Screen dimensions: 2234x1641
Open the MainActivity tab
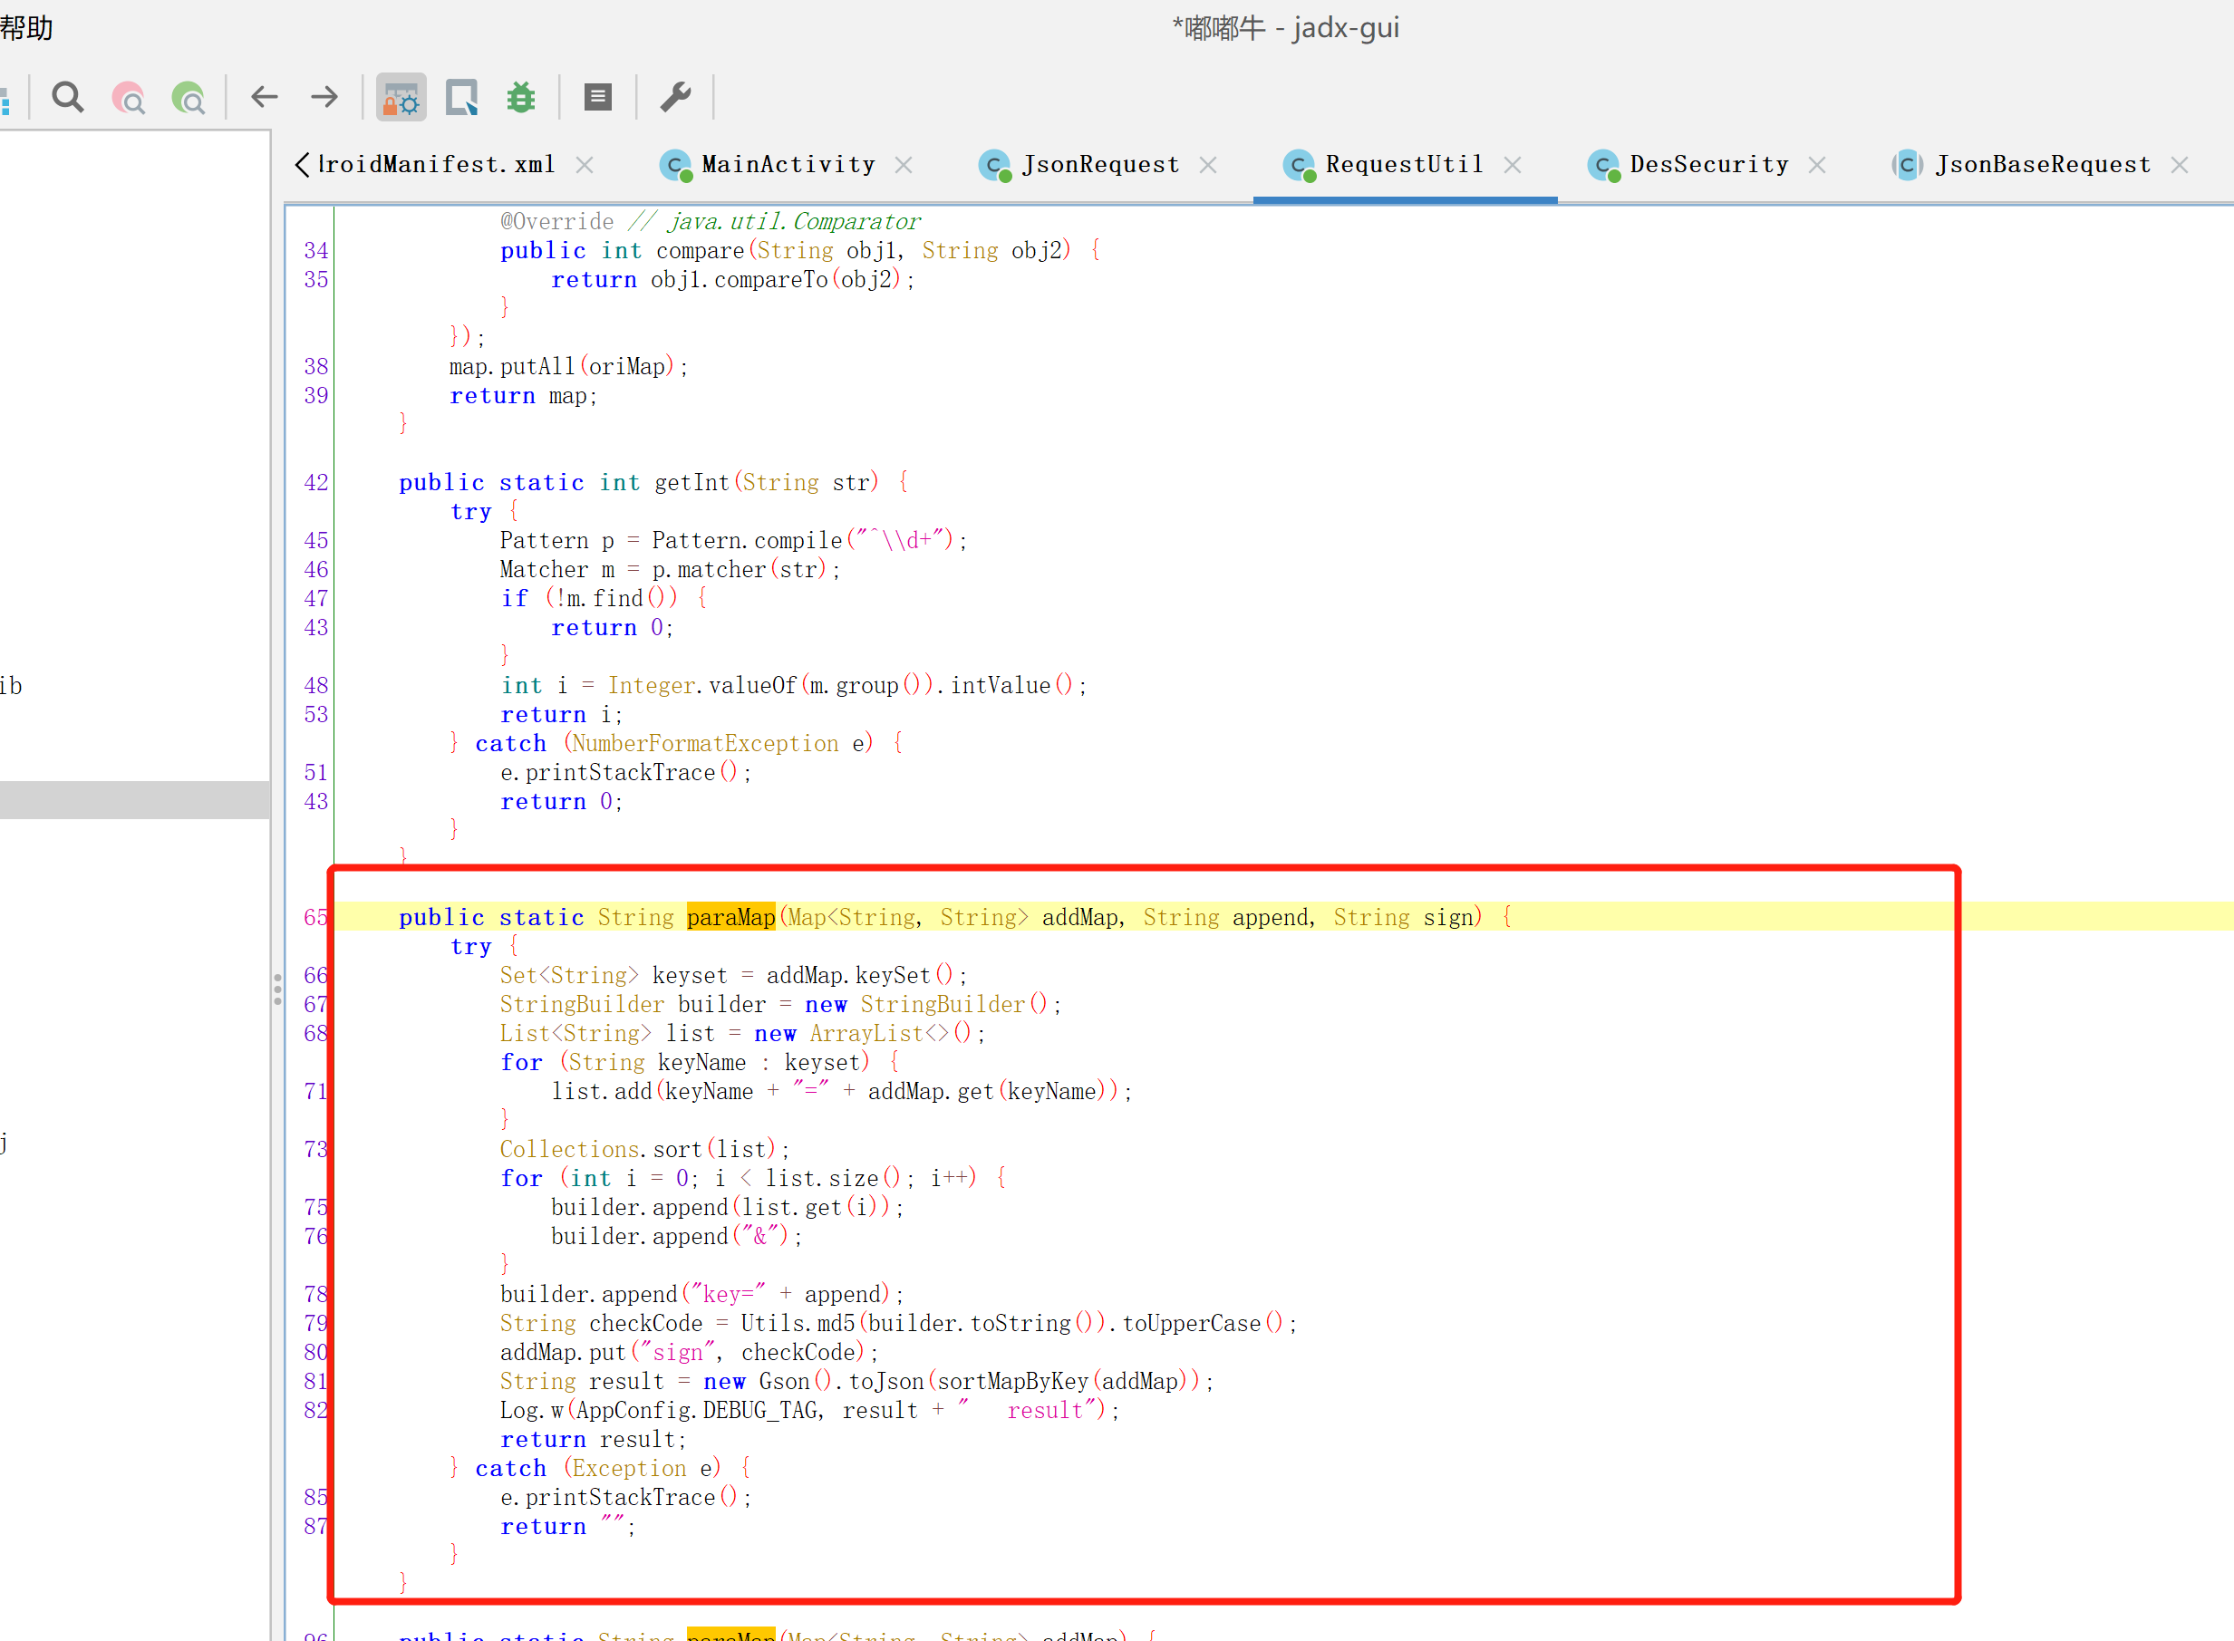788,165
